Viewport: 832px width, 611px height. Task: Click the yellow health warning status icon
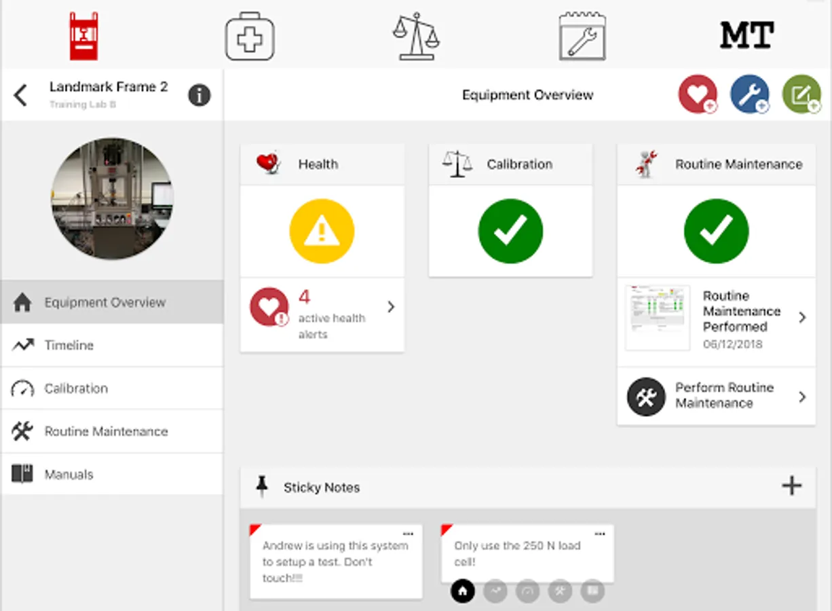(x=322, y=232)
